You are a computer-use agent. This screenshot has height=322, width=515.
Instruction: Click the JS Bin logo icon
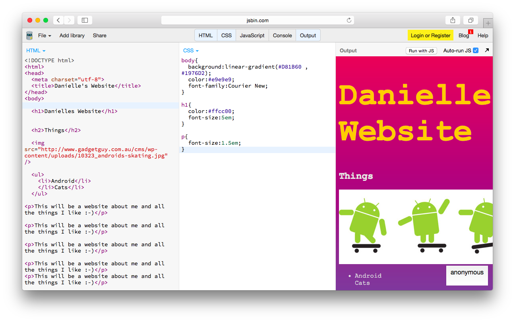tap(29, 36)
